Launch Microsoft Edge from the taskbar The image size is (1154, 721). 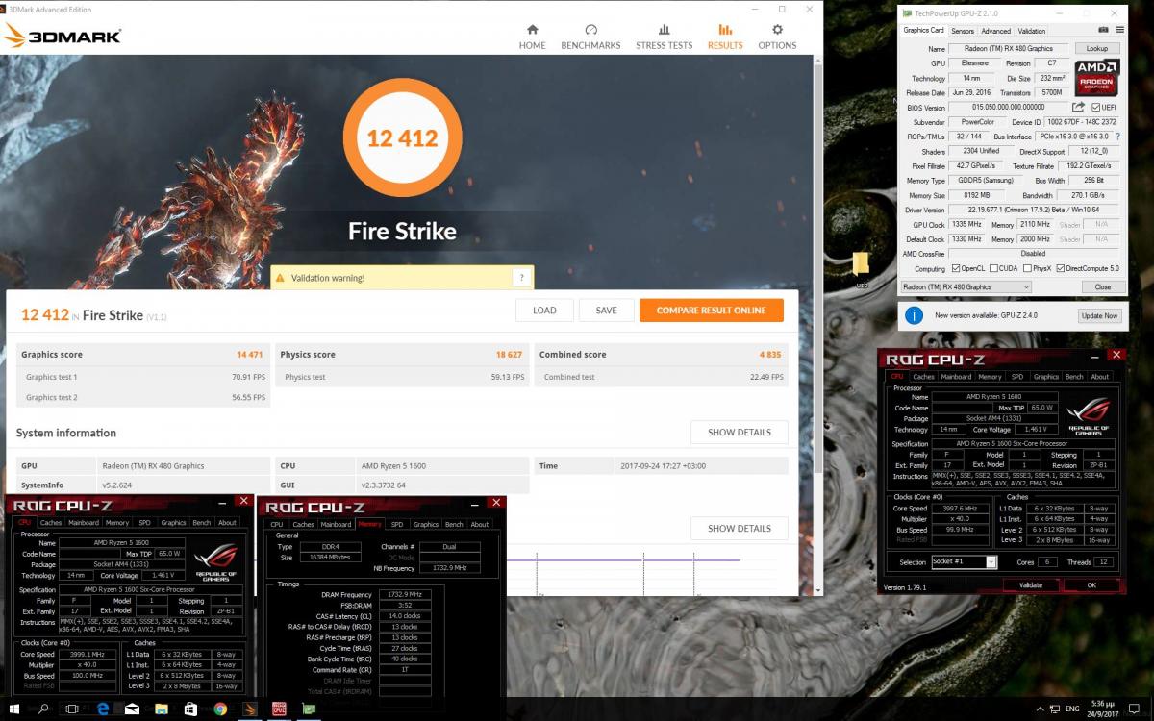tap(103, 709)
